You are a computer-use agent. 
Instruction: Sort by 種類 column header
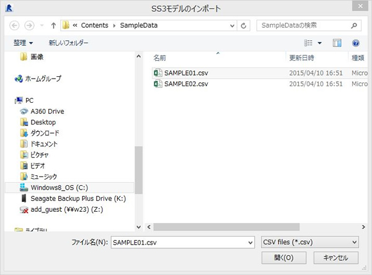point(358,58)
